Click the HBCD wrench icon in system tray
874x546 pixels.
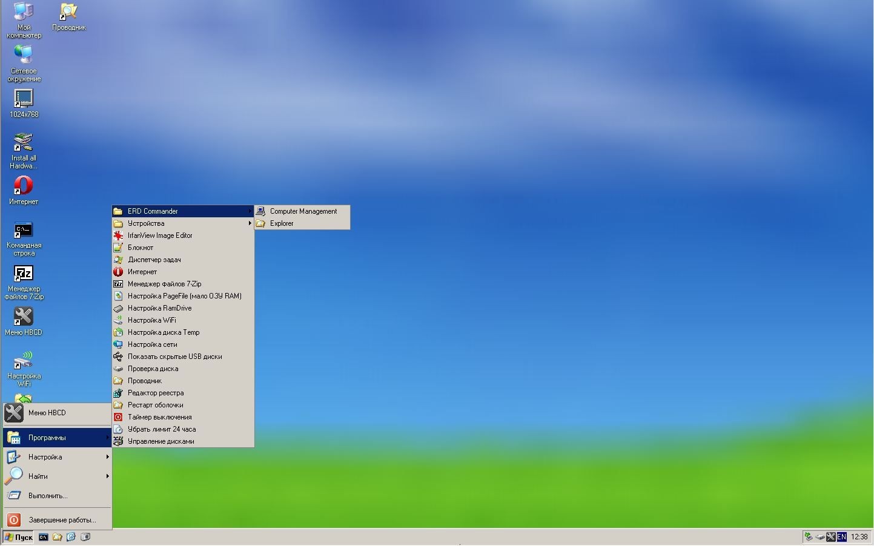(x=831, y=537)
